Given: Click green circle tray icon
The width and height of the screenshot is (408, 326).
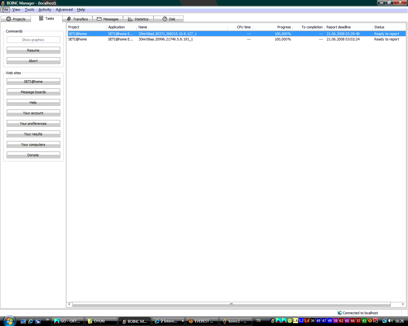Looking at the screenshot, I should tap(289, 321).
